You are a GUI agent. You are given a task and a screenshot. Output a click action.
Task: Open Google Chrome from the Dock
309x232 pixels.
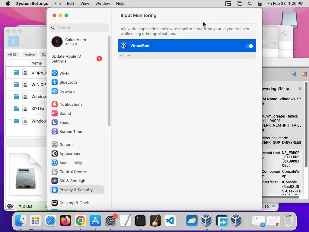(80, 221)
